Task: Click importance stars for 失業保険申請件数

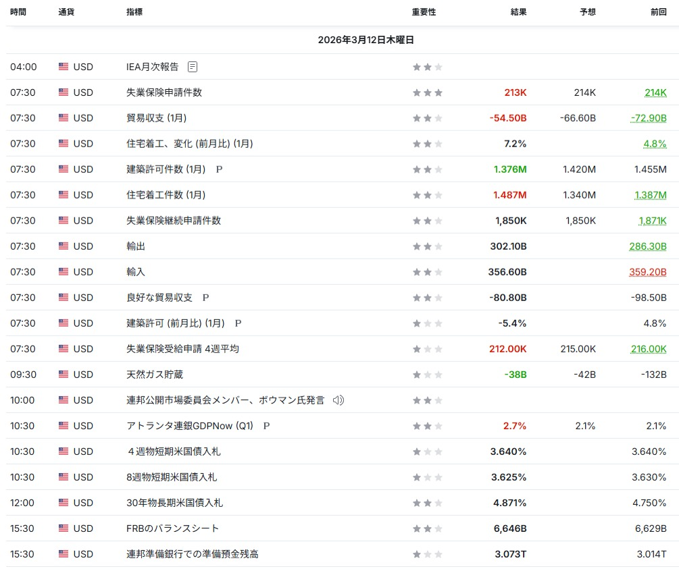Action: (428, 92)
